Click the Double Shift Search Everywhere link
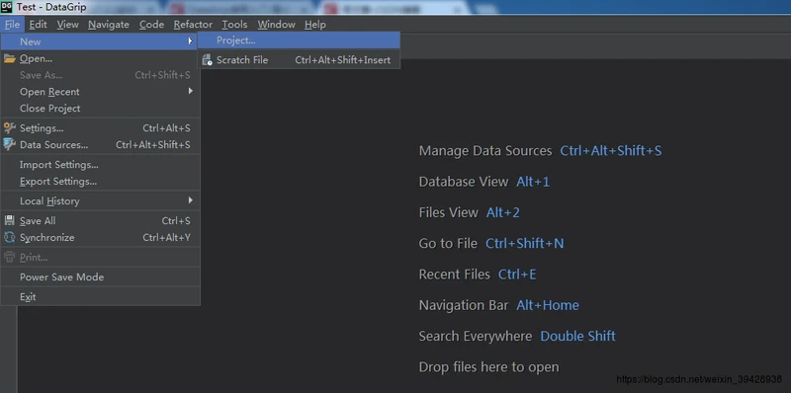Screen dimensions: 791x393 tap(578, 336)
